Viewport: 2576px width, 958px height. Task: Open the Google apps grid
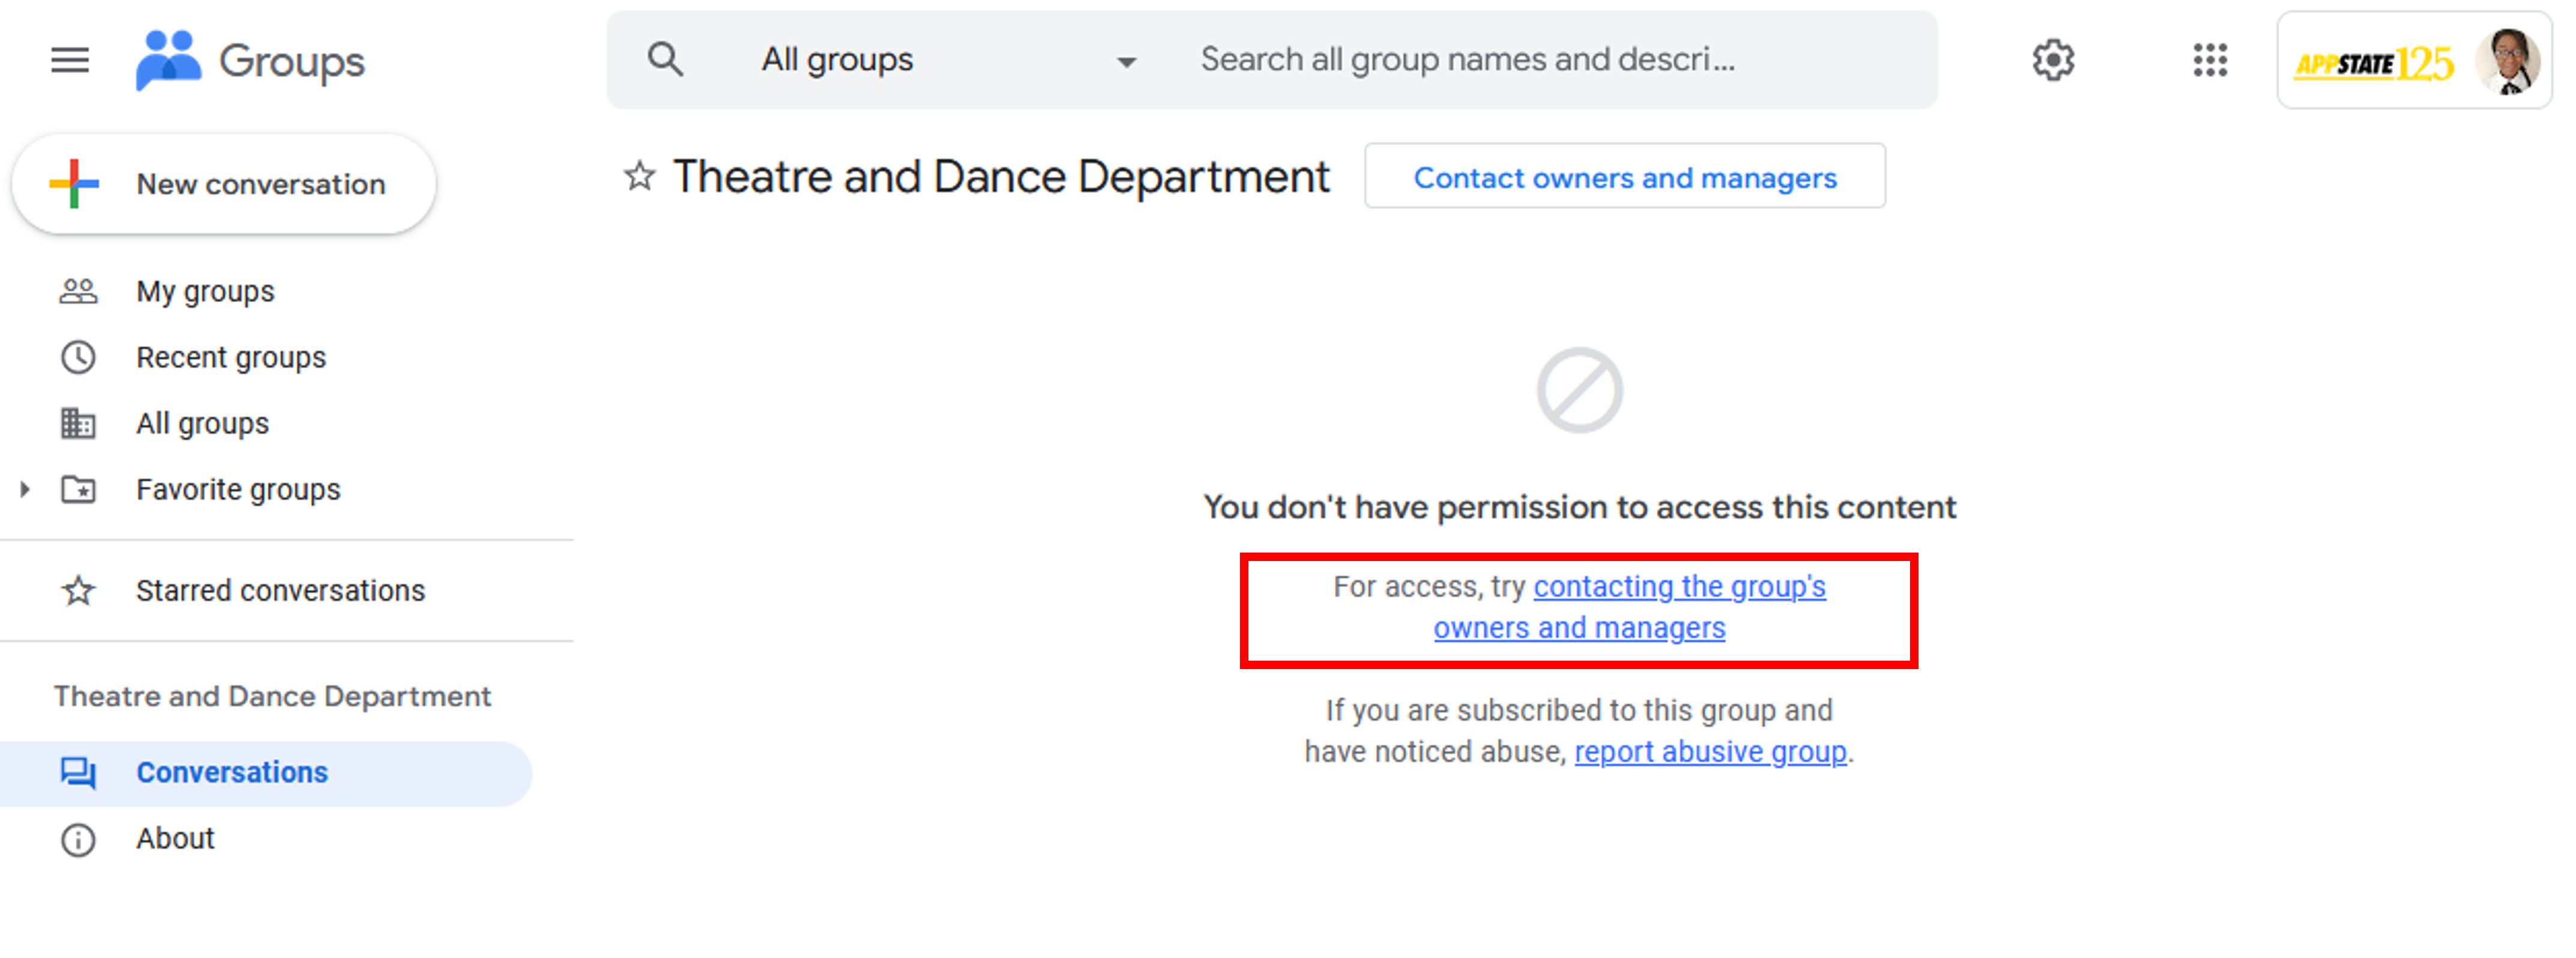pyautogui.click(x=2210, y=60)
